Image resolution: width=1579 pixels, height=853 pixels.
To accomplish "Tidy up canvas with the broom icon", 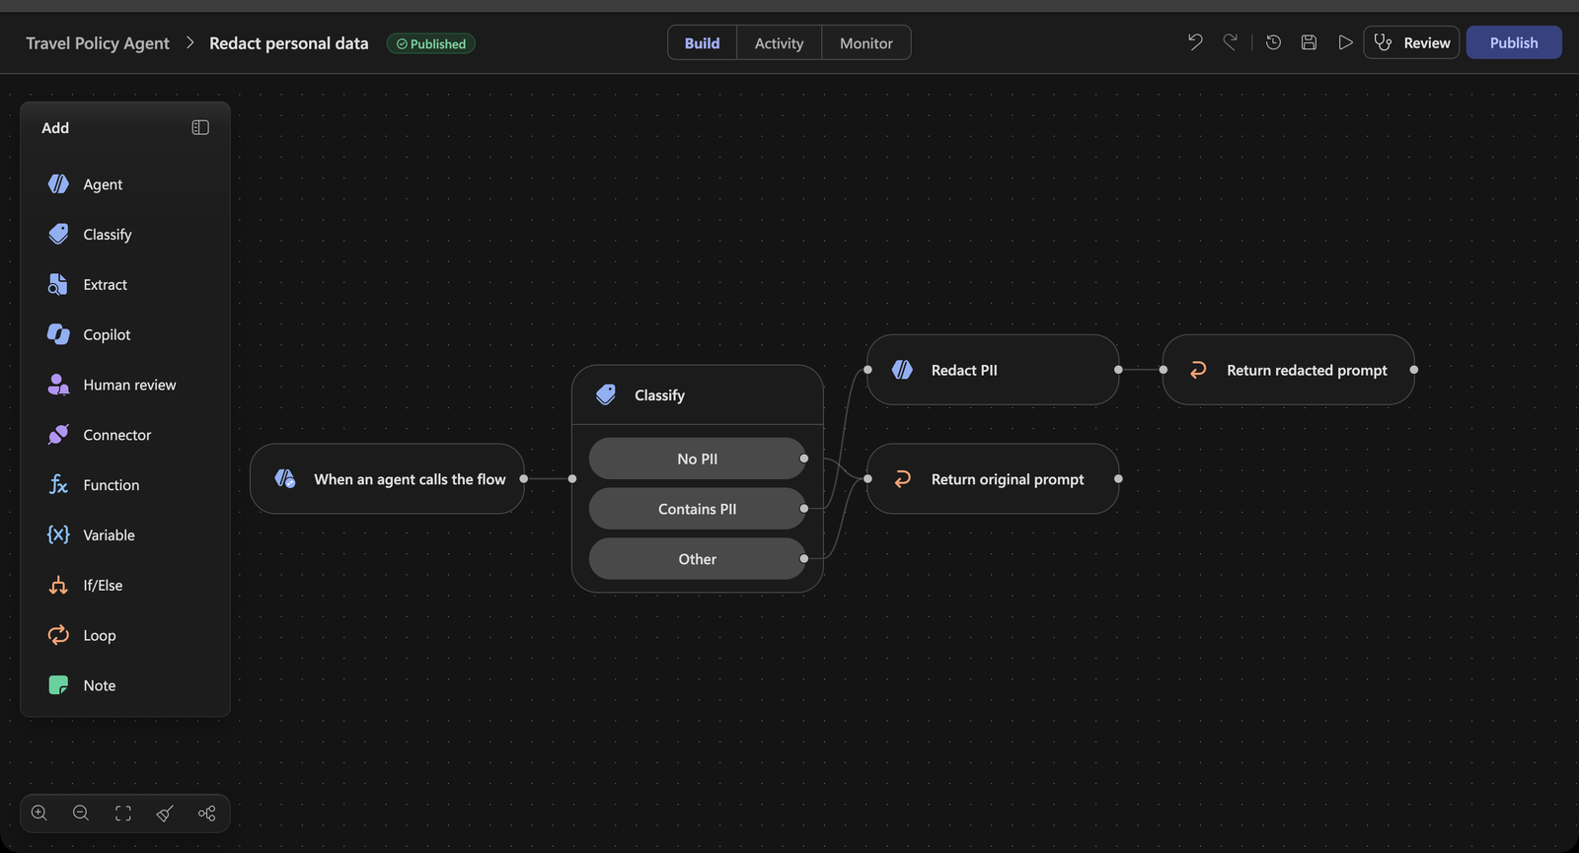I will pos(165,814).
